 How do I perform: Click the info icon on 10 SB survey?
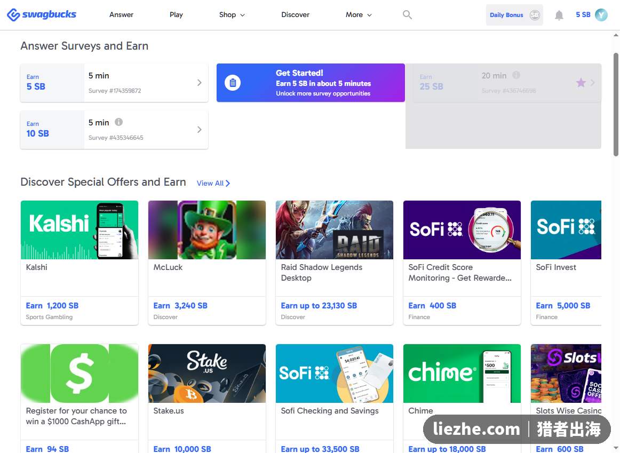(118, 122)
